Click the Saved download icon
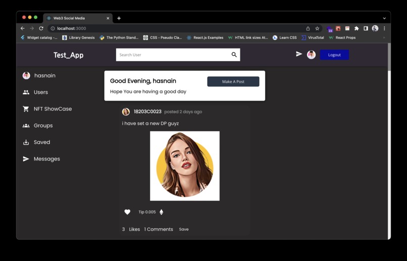This screenshot has height=261, width=407. tap(26, 142)
